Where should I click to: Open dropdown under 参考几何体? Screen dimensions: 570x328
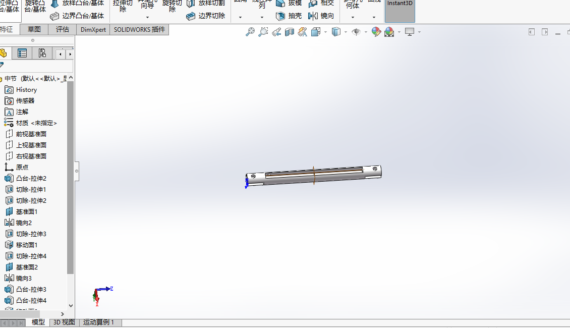pyautogui.click(x=353, y=18)
